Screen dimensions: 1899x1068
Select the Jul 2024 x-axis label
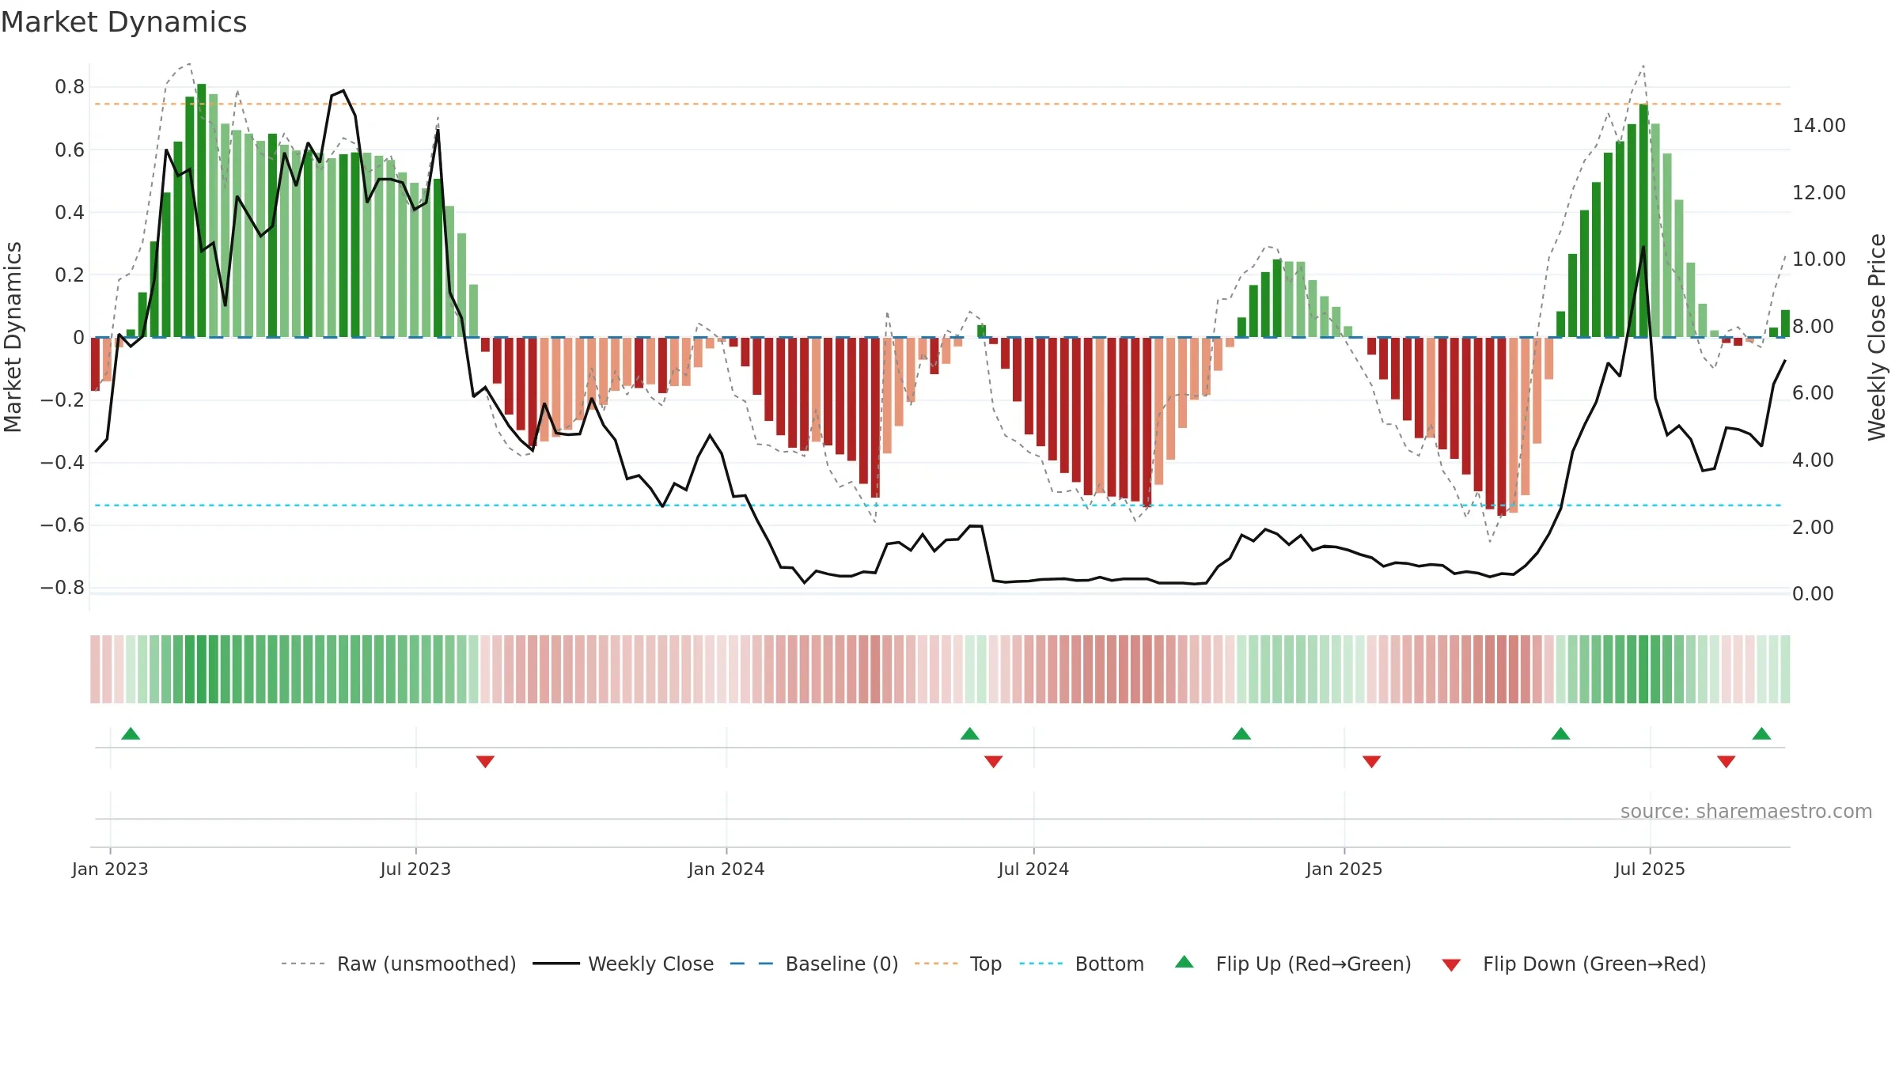pyautogui.click(x=1033, y=869)
